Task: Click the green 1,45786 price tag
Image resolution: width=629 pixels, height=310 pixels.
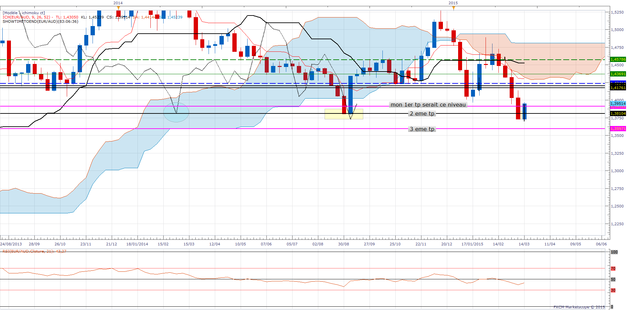Action: click(618, 59)
